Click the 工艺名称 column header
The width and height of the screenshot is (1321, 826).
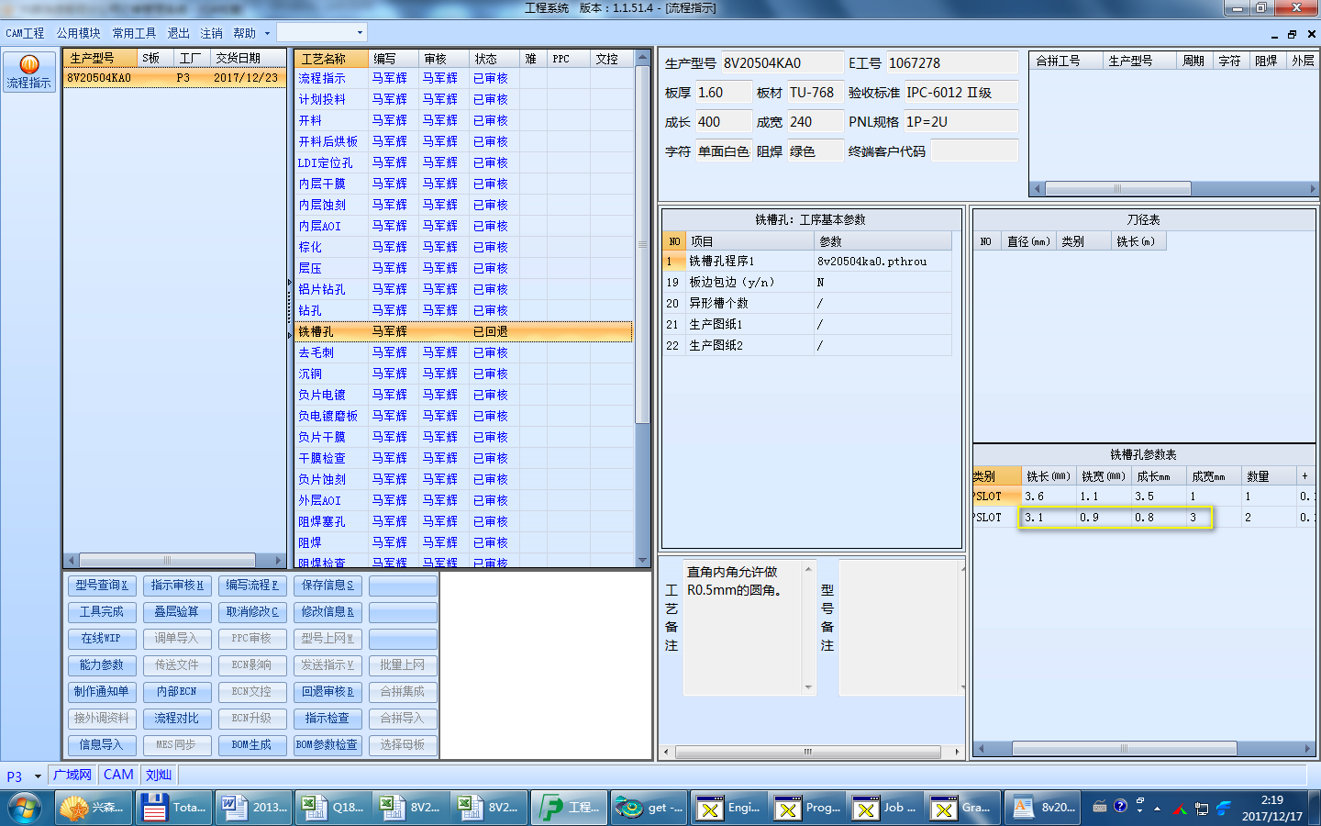point(331,59)
